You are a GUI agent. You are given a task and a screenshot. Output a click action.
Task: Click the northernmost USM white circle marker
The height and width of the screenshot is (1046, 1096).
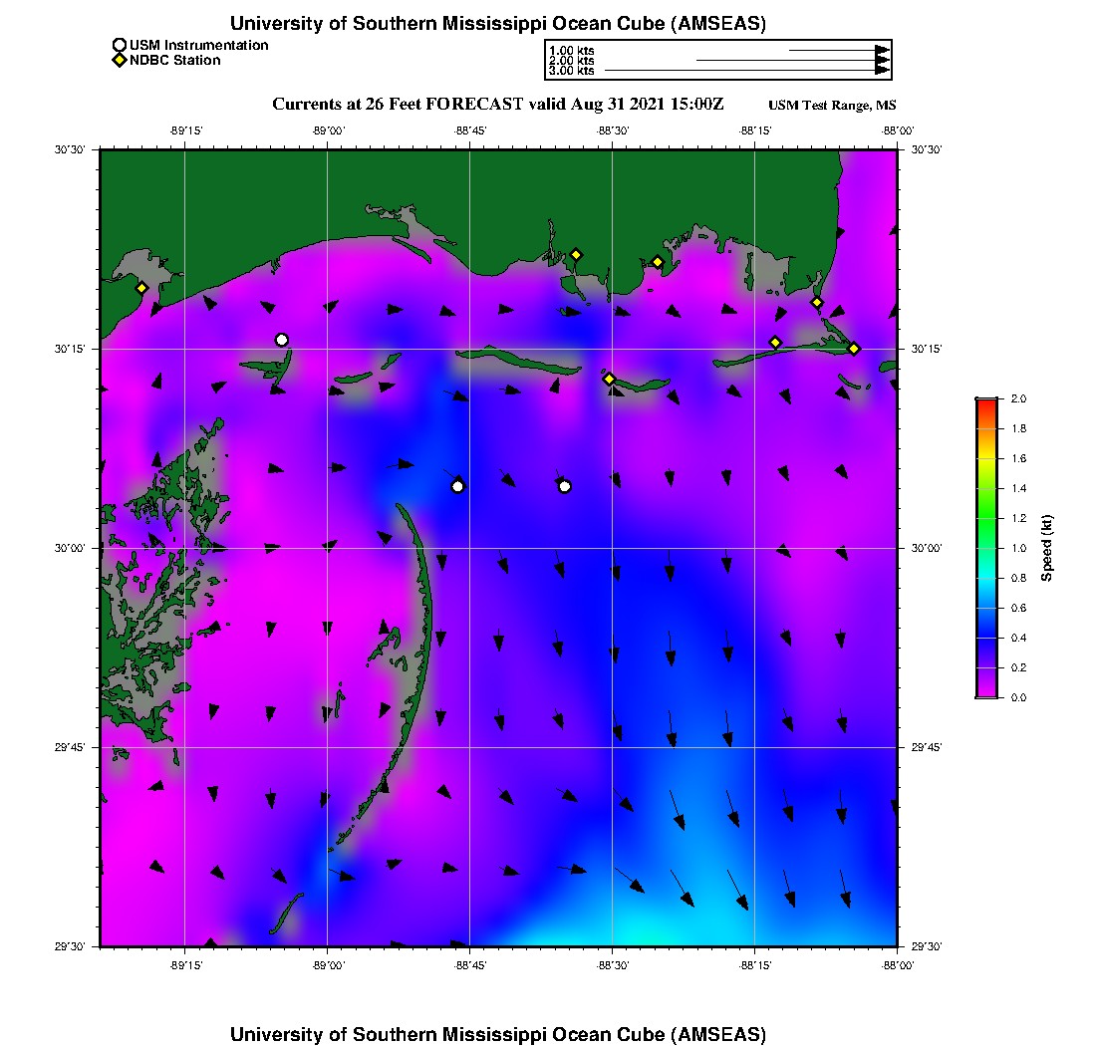(x=282, y=340)
